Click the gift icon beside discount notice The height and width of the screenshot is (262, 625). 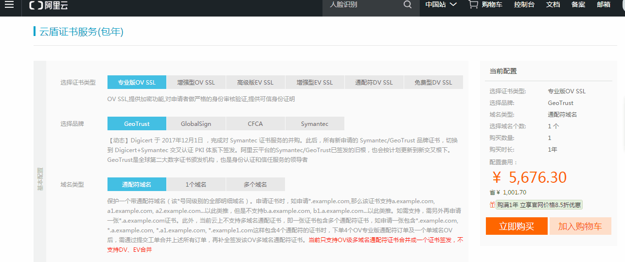(492, 205)
